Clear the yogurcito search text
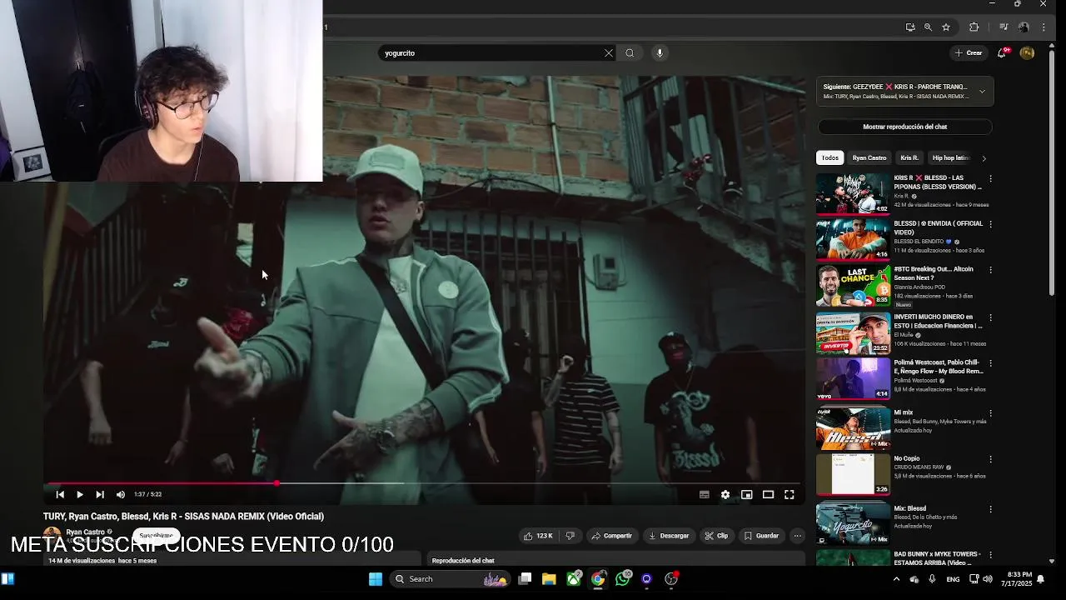The image size is (1066, 600). 609,53
